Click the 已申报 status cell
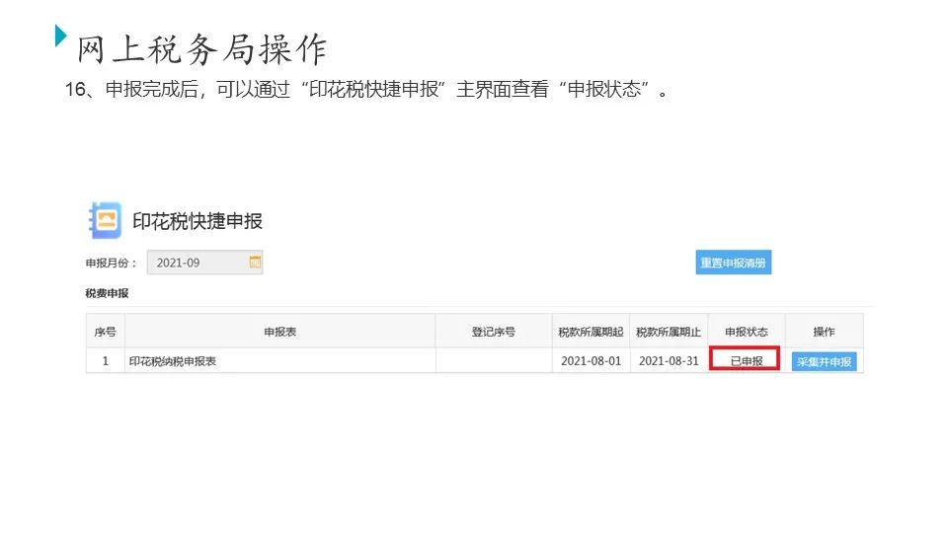948x533 pixels. [x=745, y=359]
